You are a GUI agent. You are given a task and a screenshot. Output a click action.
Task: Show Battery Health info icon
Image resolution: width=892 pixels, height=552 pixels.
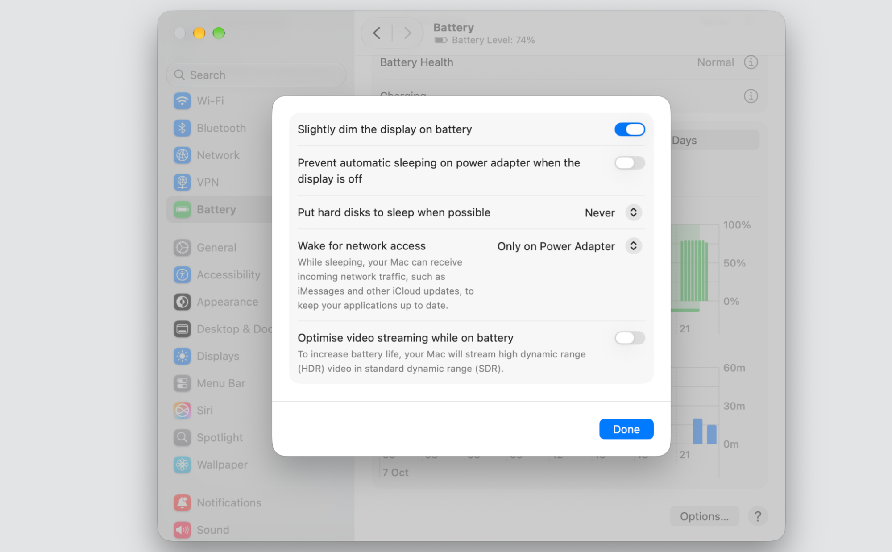751,62
